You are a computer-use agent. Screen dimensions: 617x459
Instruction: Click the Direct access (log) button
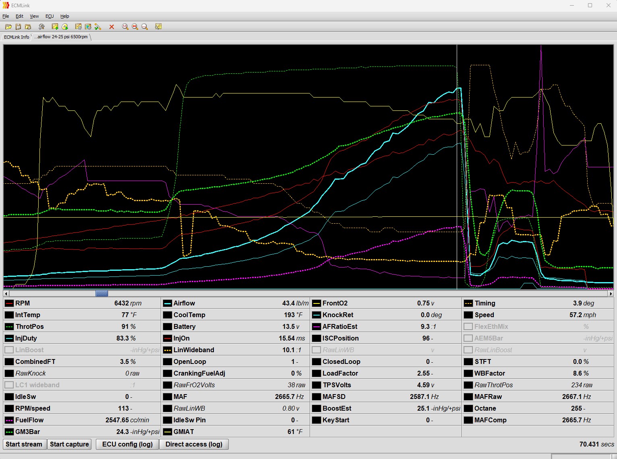194,444
